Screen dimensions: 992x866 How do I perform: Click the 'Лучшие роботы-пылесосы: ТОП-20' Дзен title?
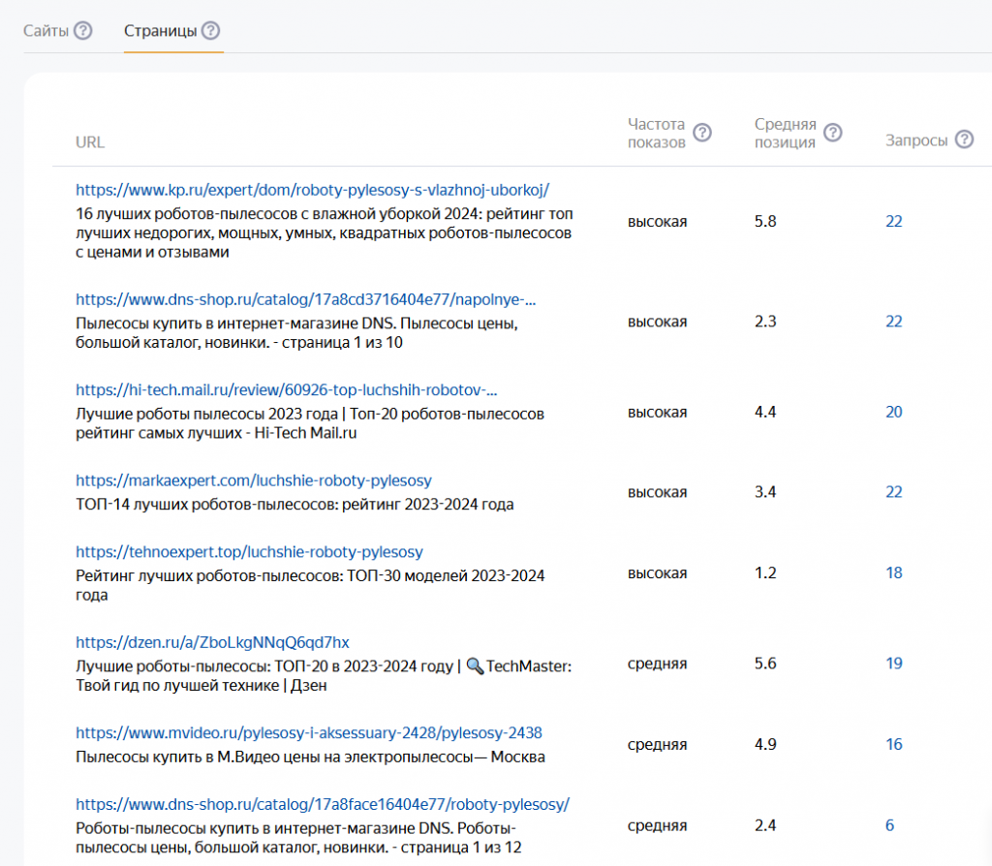(324, 675)
